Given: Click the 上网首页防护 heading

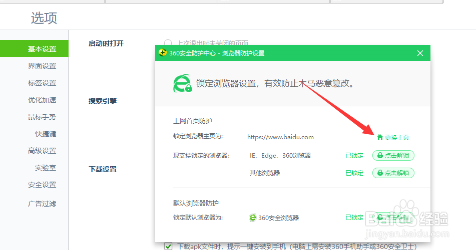Looking at the screenshot, I should coord(193,121).
